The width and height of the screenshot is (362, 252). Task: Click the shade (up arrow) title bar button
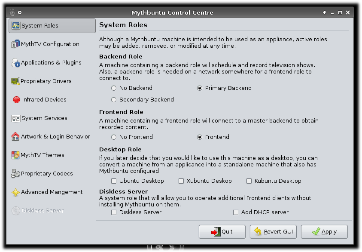[x=325, y=12]
